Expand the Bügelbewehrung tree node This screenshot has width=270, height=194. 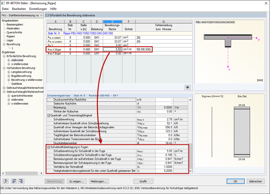(x=9, y=76)
